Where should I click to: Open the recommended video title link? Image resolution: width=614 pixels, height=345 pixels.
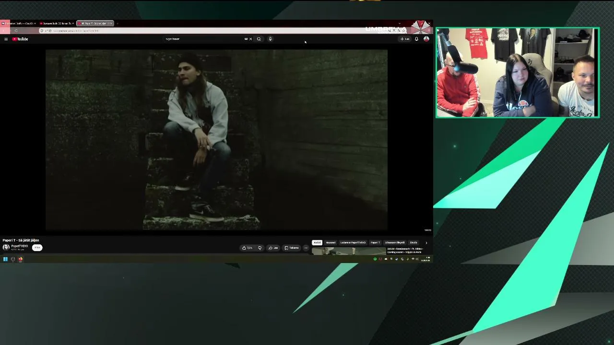point(405,251)
